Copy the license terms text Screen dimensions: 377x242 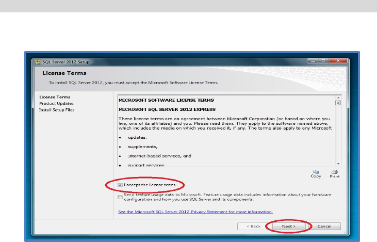316,174
